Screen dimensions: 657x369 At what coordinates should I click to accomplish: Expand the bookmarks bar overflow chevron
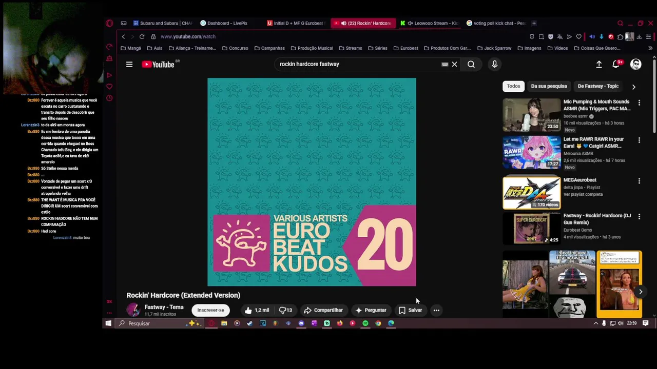[650, 48]
